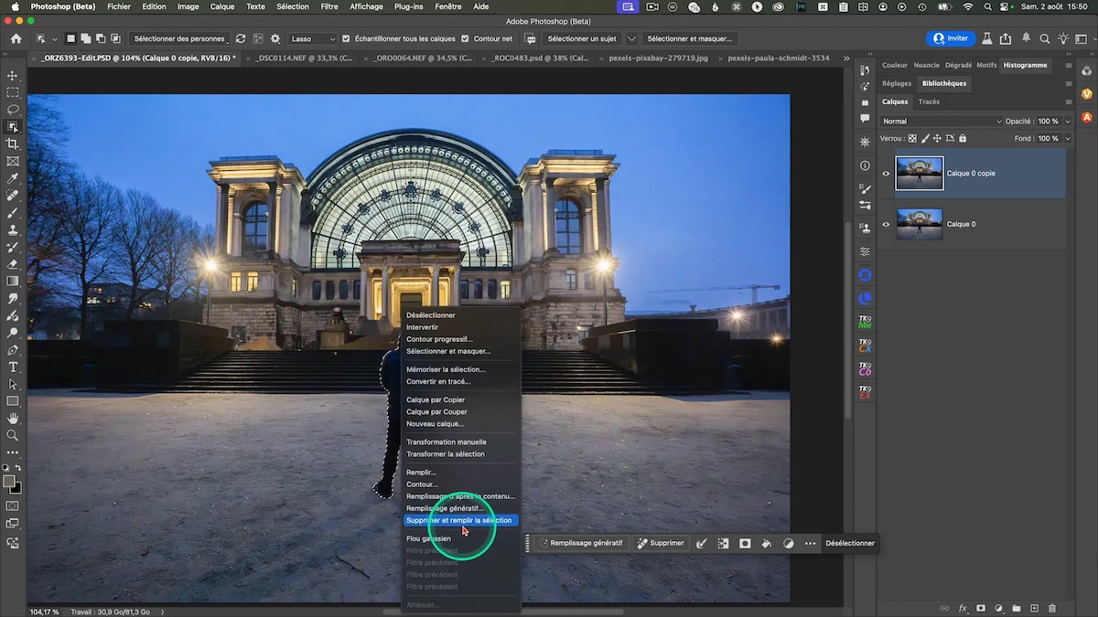Open the TK Mm plugin panel icon
Image resolution: width=1098 pixels, height=617 pixels.
(x=865, y=322)
